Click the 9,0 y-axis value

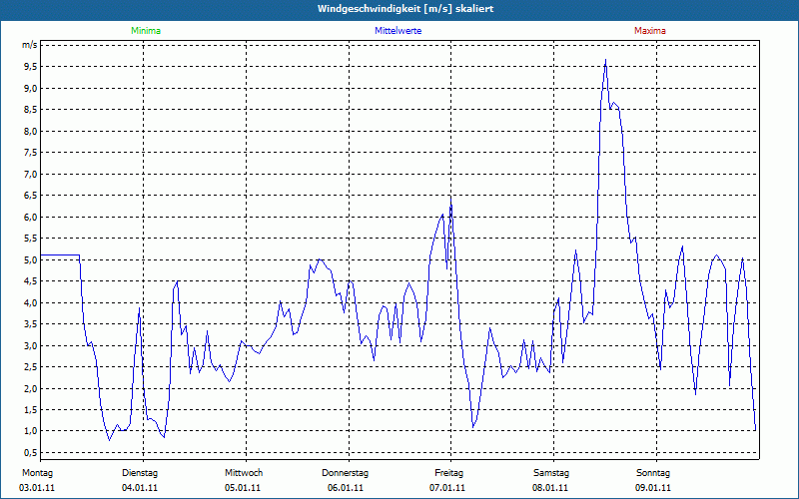[x=30, y=88]
